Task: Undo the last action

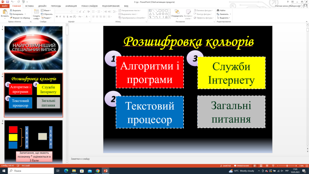Action: tap(12, 2)
